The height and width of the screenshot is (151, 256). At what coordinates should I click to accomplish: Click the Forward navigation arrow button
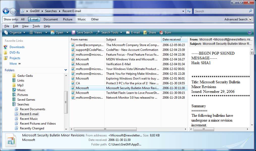pyautogui.click(x=13, y=11)
